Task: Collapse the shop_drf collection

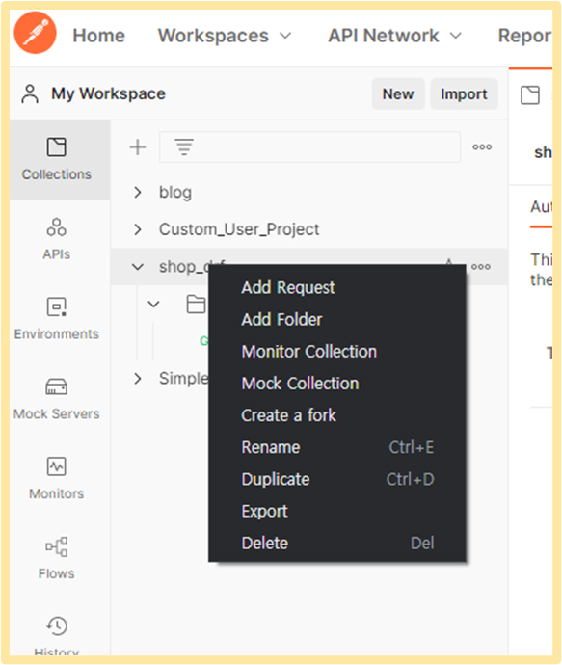Action: pos(138,267)
